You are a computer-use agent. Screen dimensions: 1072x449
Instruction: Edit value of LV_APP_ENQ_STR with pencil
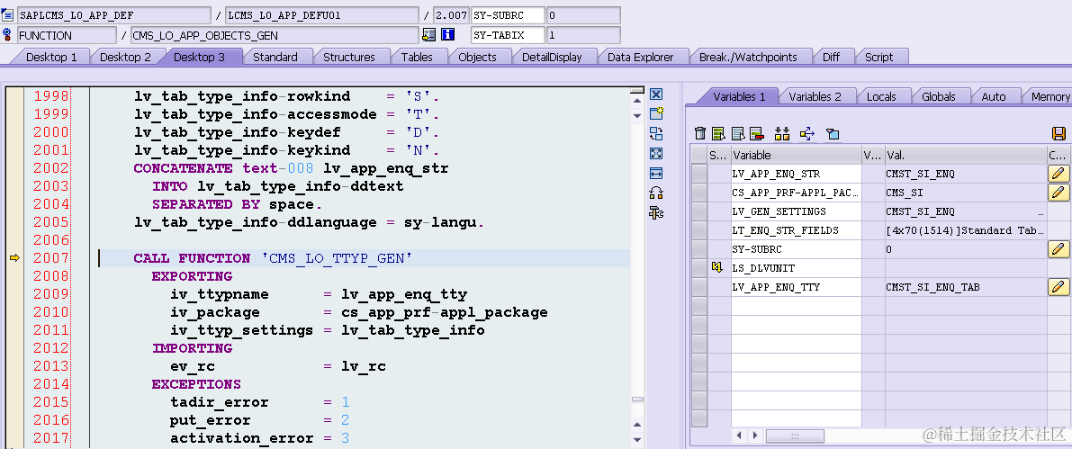(x=1058, y=174)
